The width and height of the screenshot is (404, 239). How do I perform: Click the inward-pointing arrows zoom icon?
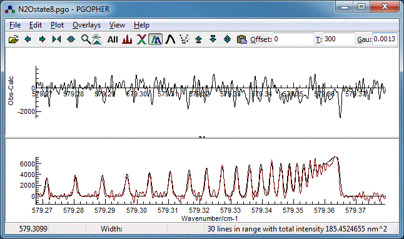coord(57,39)
